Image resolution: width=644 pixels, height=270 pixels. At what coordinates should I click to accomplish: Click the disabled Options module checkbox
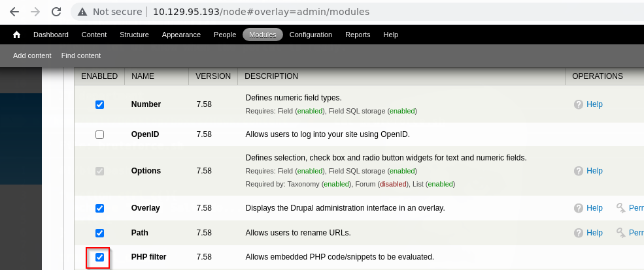pyautogui.click(x=99, y=171)
